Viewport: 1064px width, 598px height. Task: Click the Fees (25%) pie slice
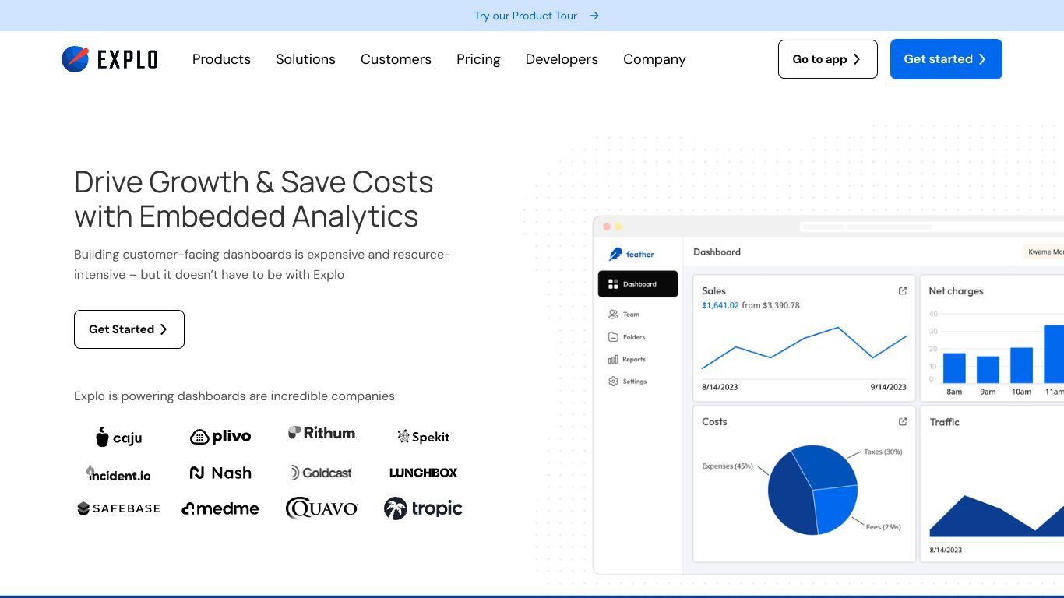[837, 508]
